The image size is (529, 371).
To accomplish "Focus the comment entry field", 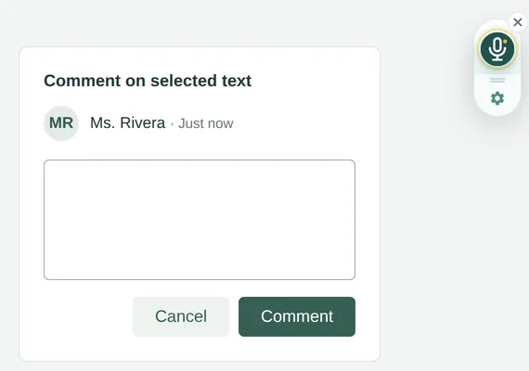I will (x=200, y=220).
